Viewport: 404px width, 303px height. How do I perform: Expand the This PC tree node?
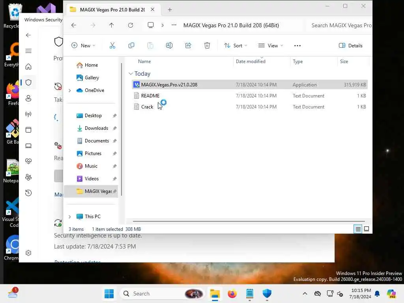[x=69, y=217]
